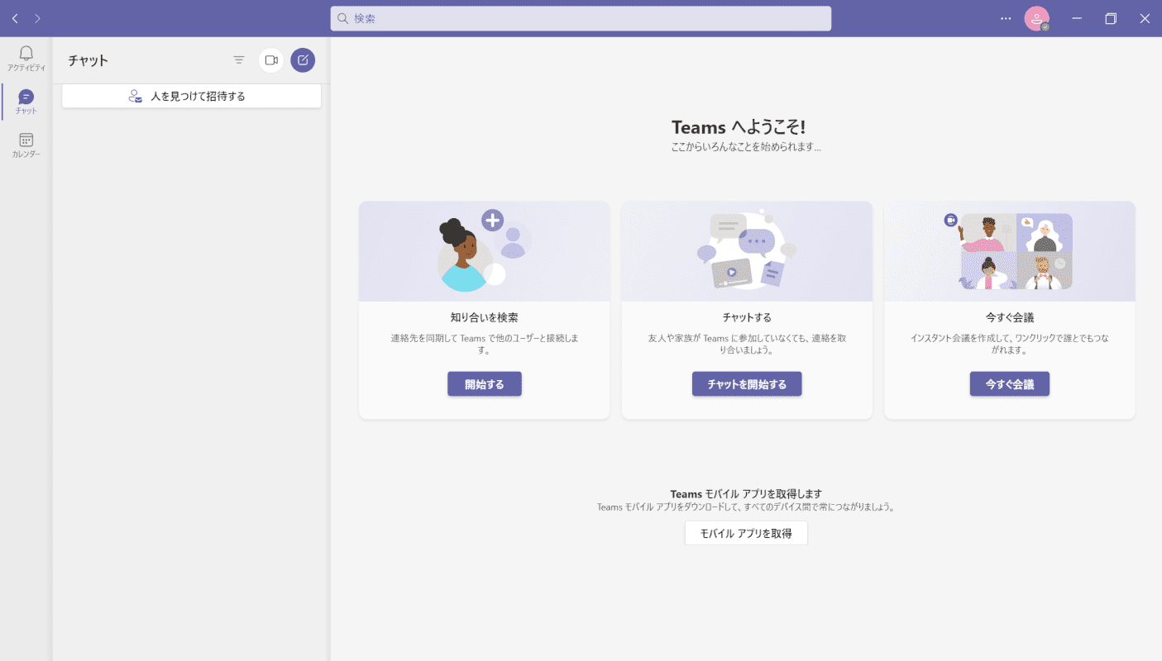Close the Teams window
1162x661 pixels.
1145,18
